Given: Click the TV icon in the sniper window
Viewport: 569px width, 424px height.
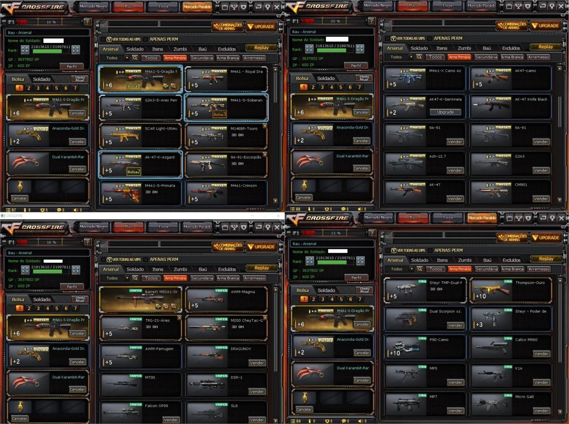Looking at the screenshot, I should pyautogui.click(x=225, y=227).
